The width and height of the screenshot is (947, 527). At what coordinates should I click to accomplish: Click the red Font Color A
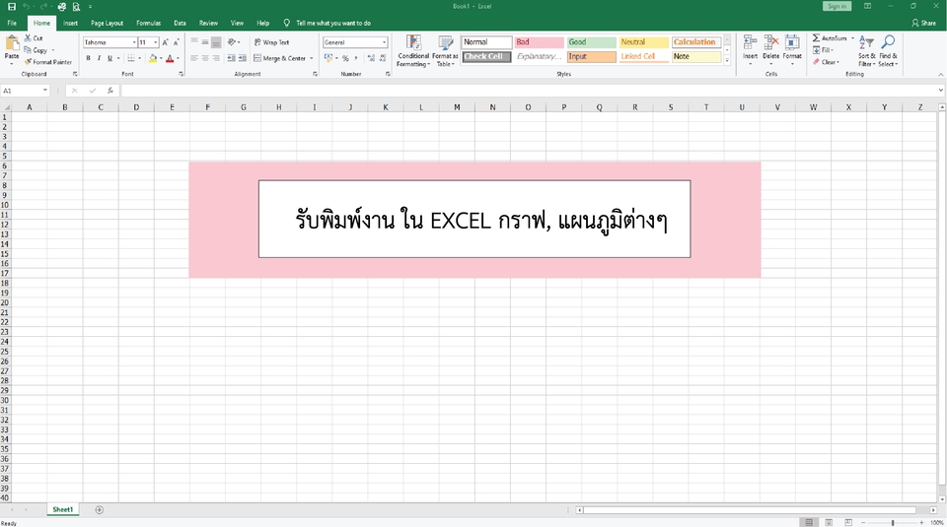click(170, 58)
